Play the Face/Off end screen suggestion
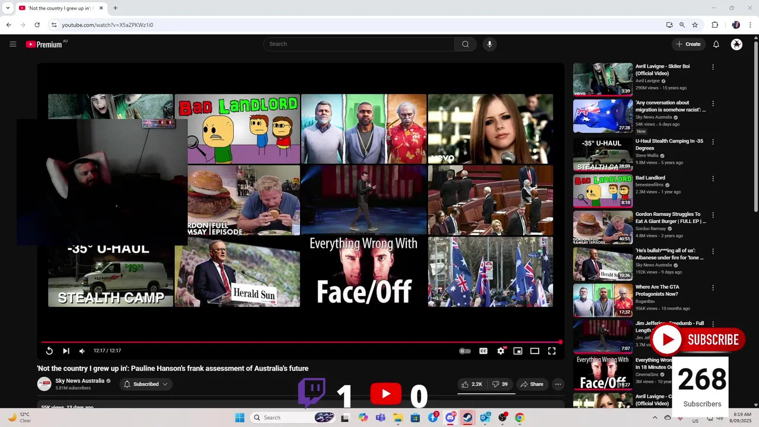The image size is (759, 427). click(x=363, y=272)
